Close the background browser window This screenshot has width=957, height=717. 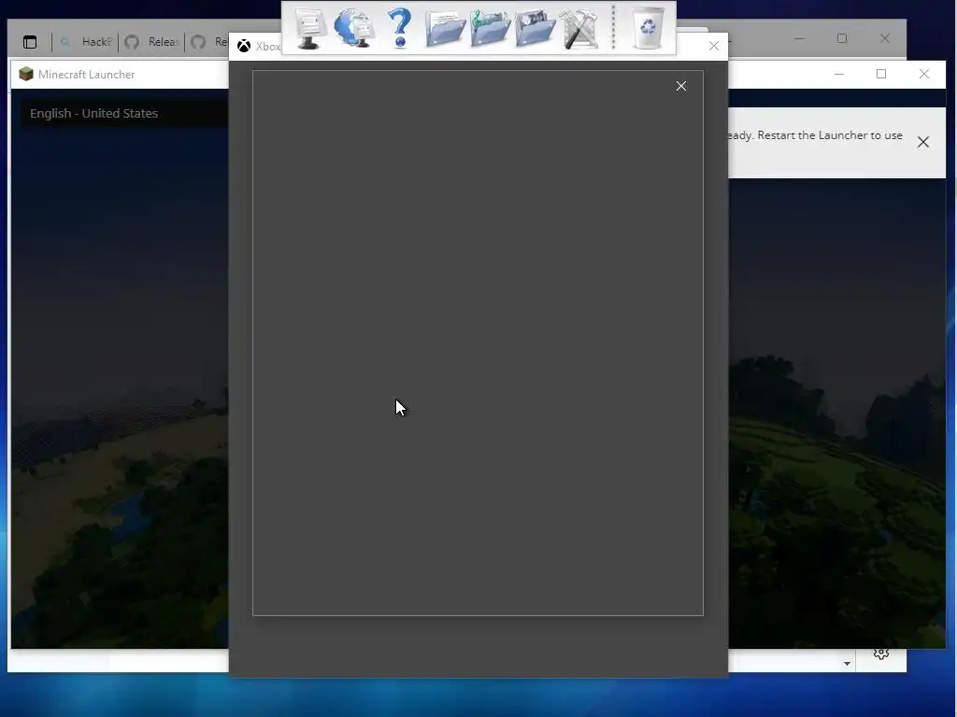click(885, 38)
